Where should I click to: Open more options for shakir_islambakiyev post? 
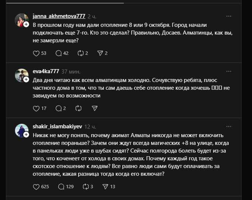[x=229, y=126]
